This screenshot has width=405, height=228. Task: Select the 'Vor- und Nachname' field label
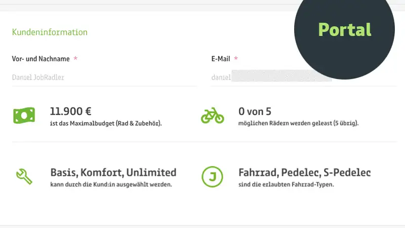40,59
